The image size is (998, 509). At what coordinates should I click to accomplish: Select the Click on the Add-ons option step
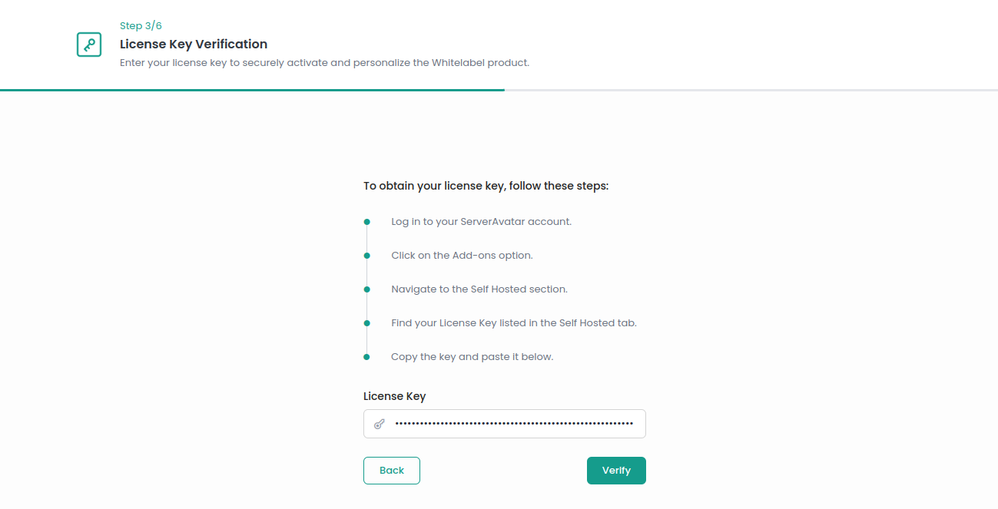click(x=462, y=256)
